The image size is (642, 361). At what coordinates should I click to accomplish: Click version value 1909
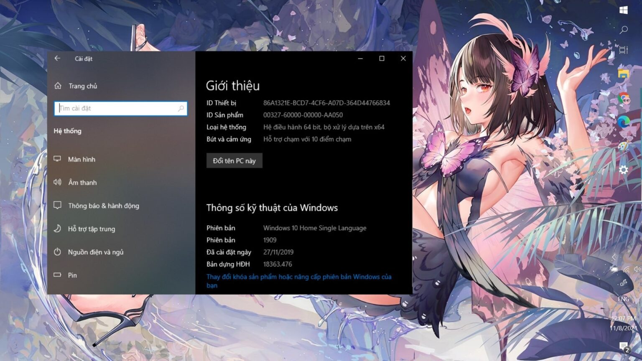[270, 240]
